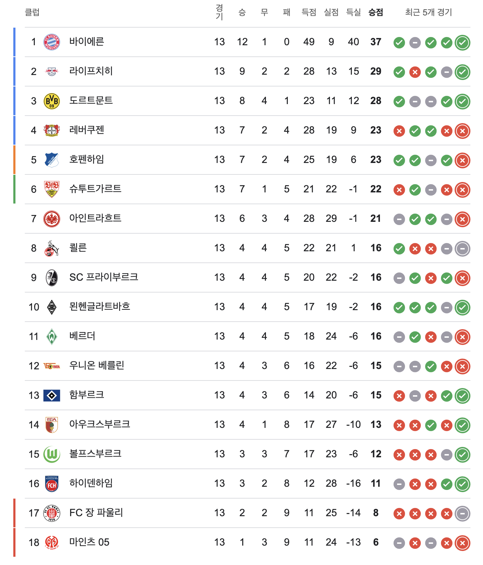Click the Mainz 05 red crest

coord(52,542)
